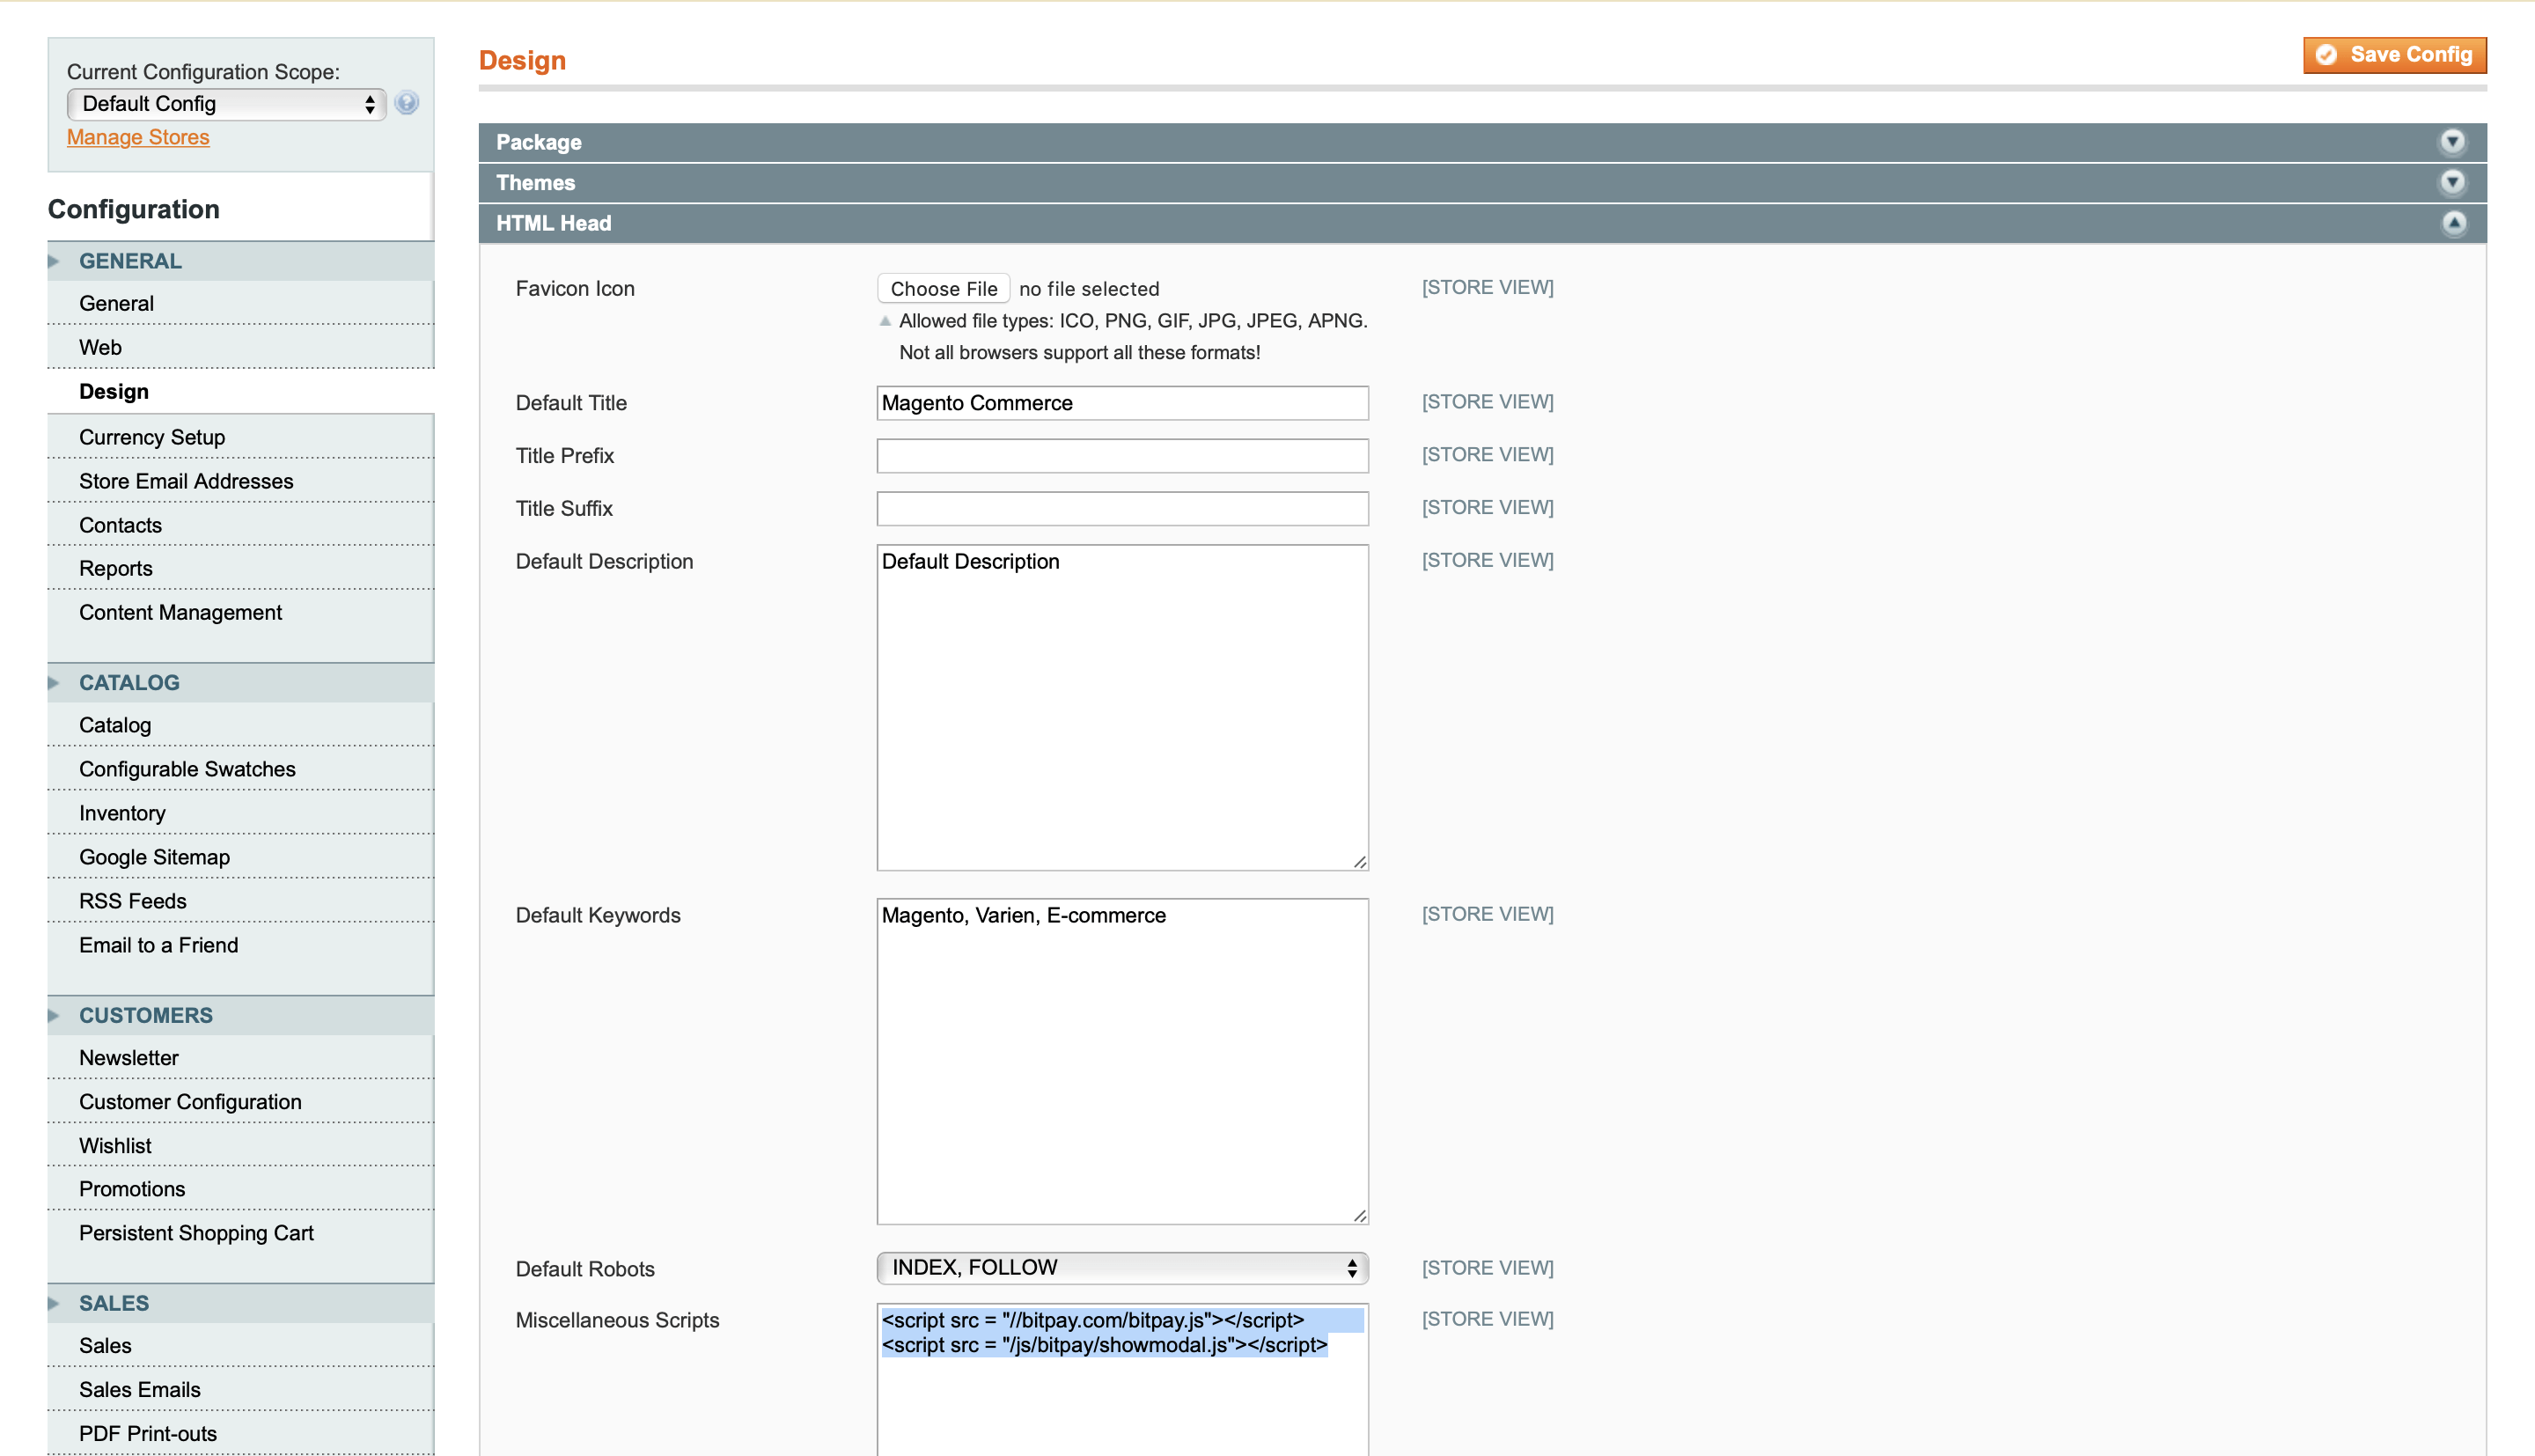The width and height of the screenshot is (2535, 1456).
Task: Click the Default Title input field
Action: pos(1121,403)
